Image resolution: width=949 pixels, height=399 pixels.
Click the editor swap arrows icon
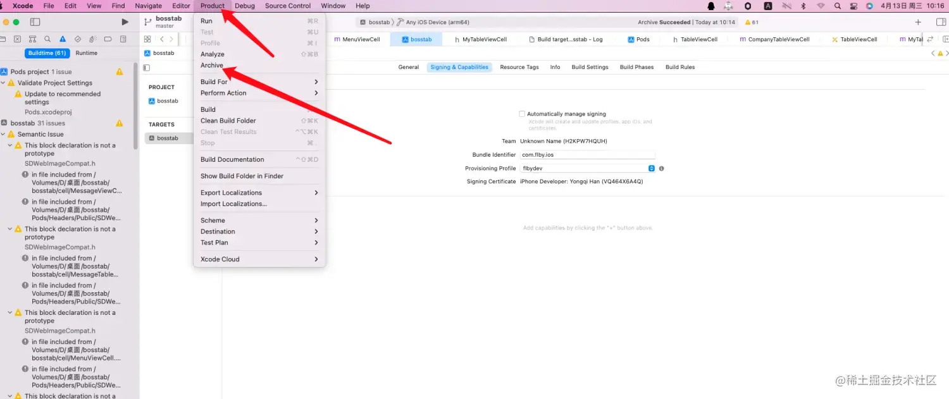click(x=930, y=39)
